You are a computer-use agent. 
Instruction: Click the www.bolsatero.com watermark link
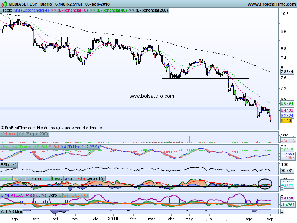pyautogui.click(x=151, y=96)
